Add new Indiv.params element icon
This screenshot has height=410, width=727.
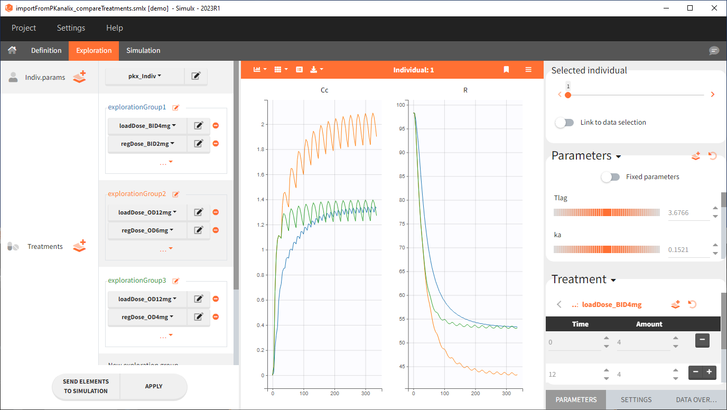tap(79, 77)
